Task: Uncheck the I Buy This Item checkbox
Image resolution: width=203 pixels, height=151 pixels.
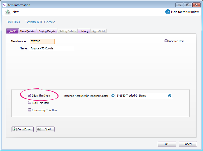Action: pyautogui.click(x=30, y=96)
